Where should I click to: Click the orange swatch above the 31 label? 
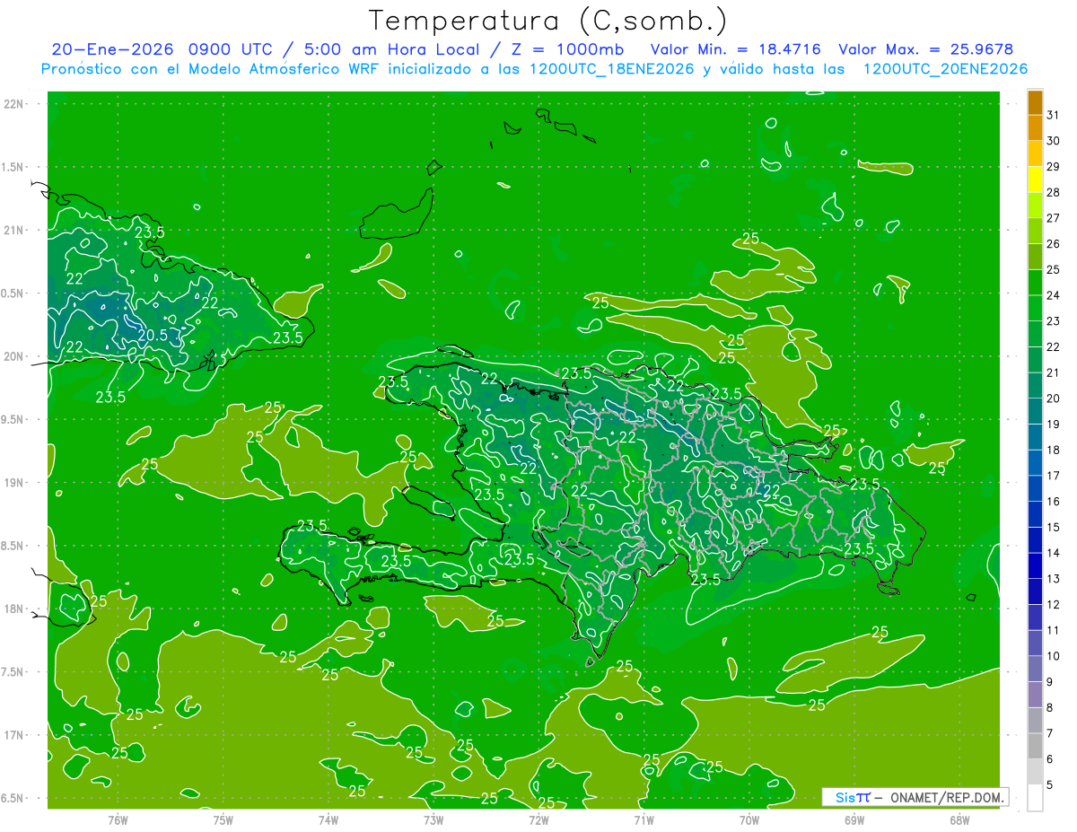(1035, 102)
